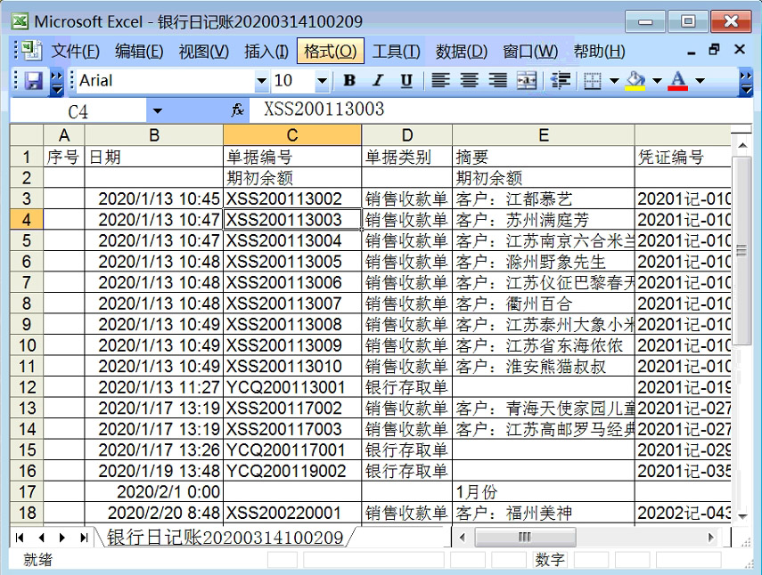
Task: Apply the yellow fill color
Action: pyautogui.click(x=635, y=81)
